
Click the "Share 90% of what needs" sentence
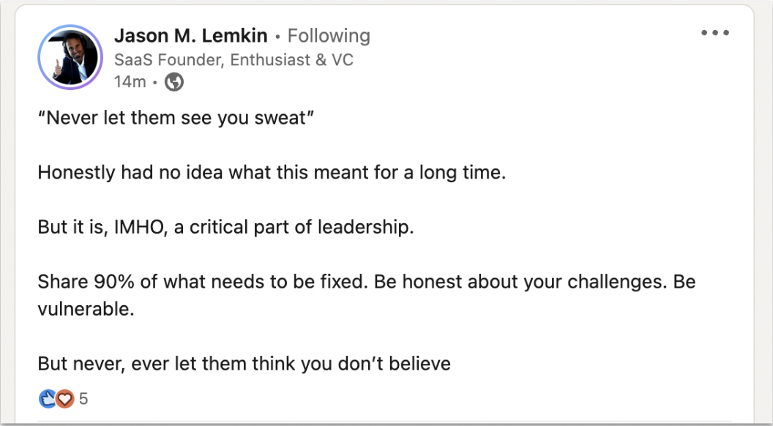[x=203, y=282]
